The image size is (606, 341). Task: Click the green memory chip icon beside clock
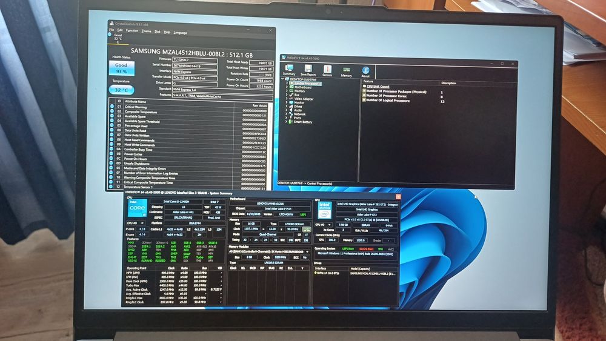click(306, 229)
